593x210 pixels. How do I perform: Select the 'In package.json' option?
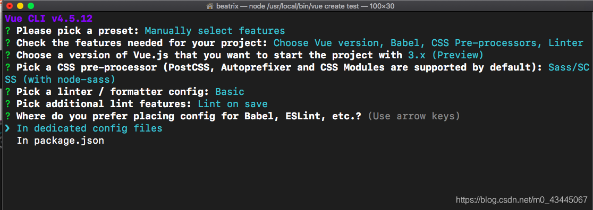(x=60, y=141)
